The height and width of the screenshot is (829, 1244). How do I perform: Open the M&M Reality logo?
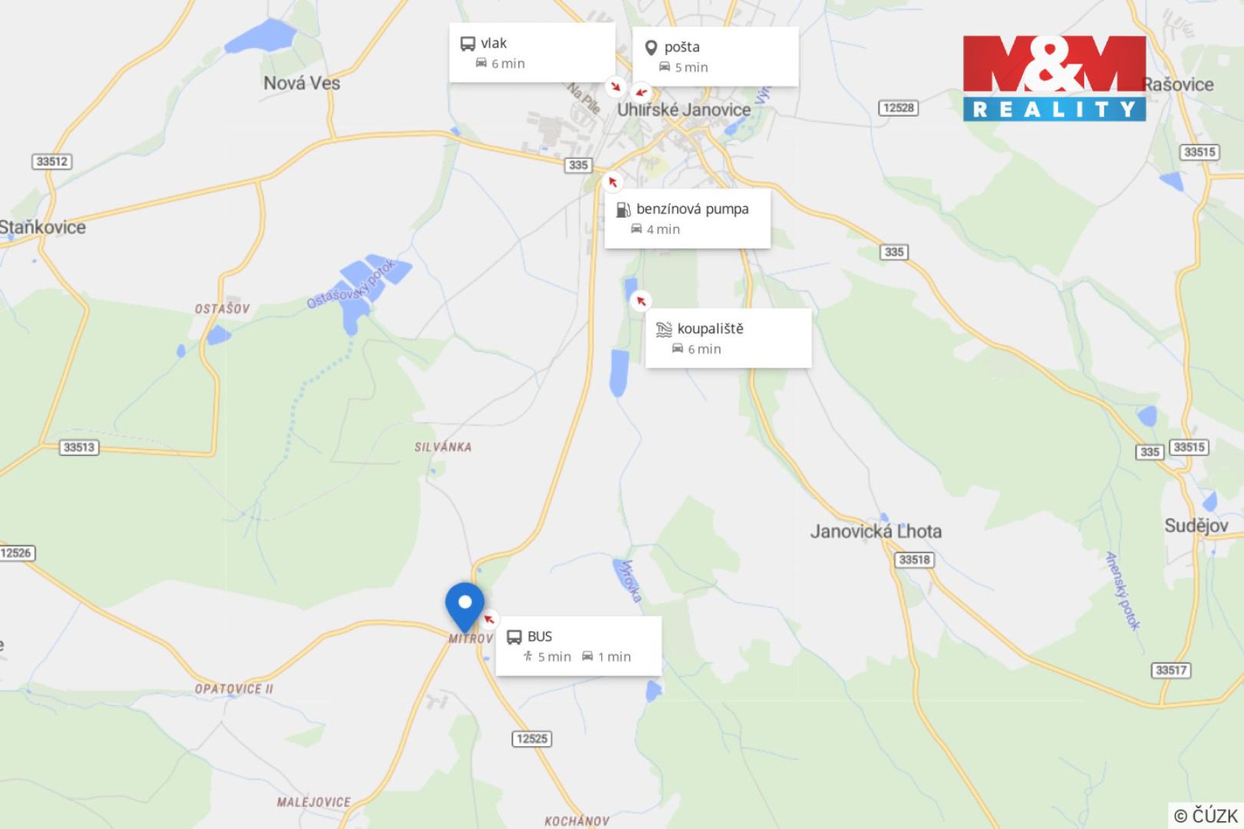pos(1054,78)
